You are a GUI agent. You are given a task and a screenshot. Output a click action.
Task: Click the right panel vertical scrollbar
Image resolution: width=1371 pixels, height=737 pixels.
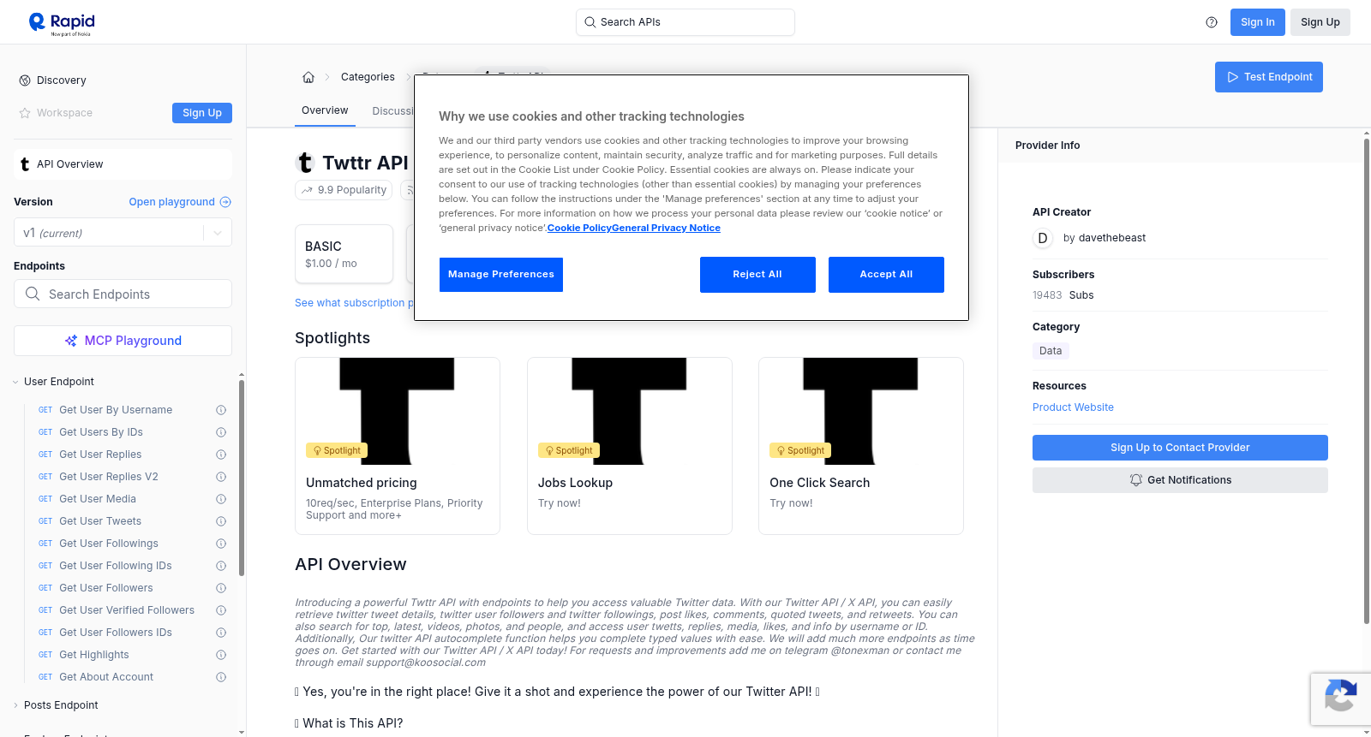[x=1367, y=381]
